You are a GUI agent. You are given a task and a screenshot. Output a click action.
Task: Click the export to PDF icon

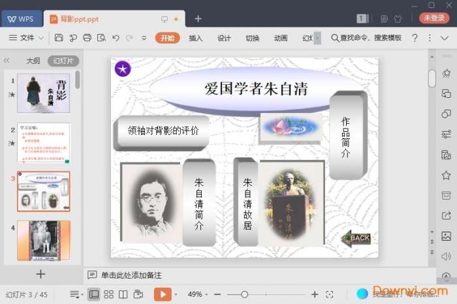pyautogui.click(x=73, y=38)
